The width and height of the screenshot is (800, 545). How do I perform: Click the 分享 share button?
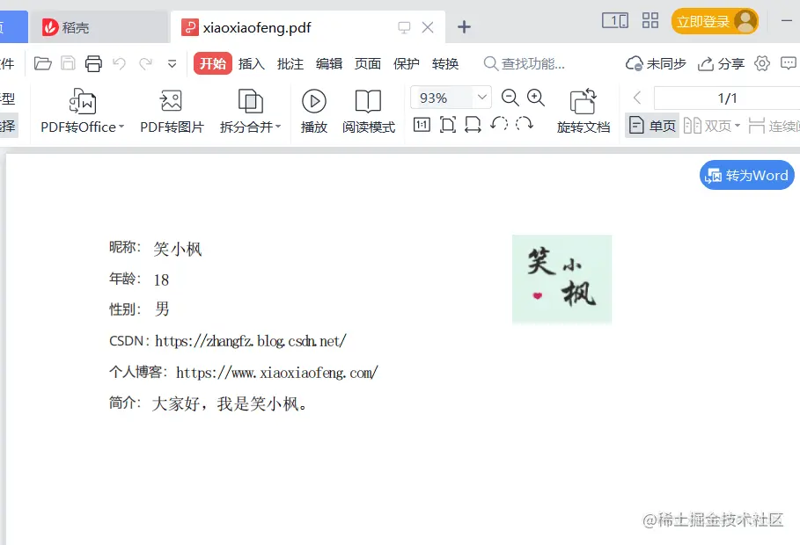pyautogui.click(x=721, y=63)
